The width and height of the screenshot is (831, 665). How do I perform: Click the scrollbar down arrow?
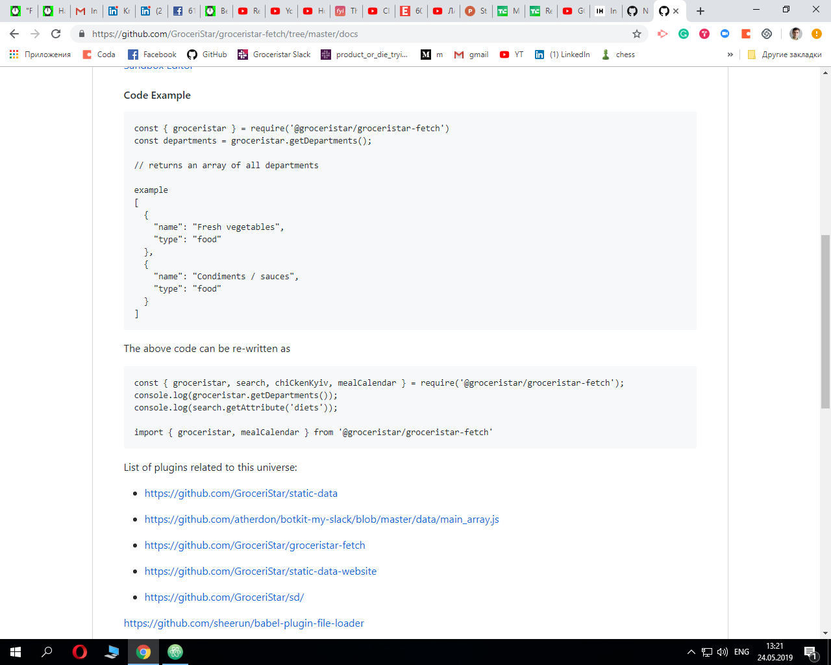pos(825,633)
